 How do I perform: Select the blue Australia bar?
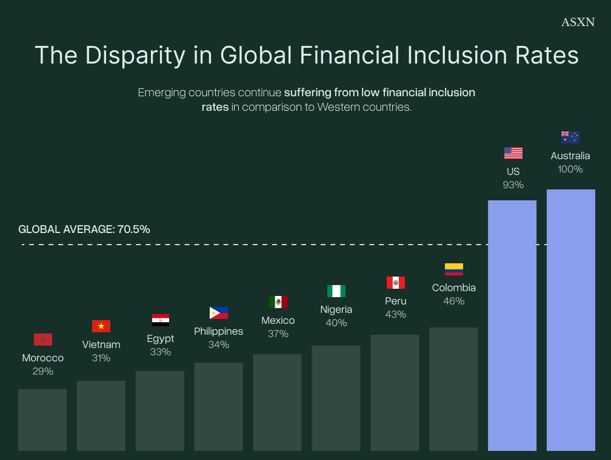point(571,320)
